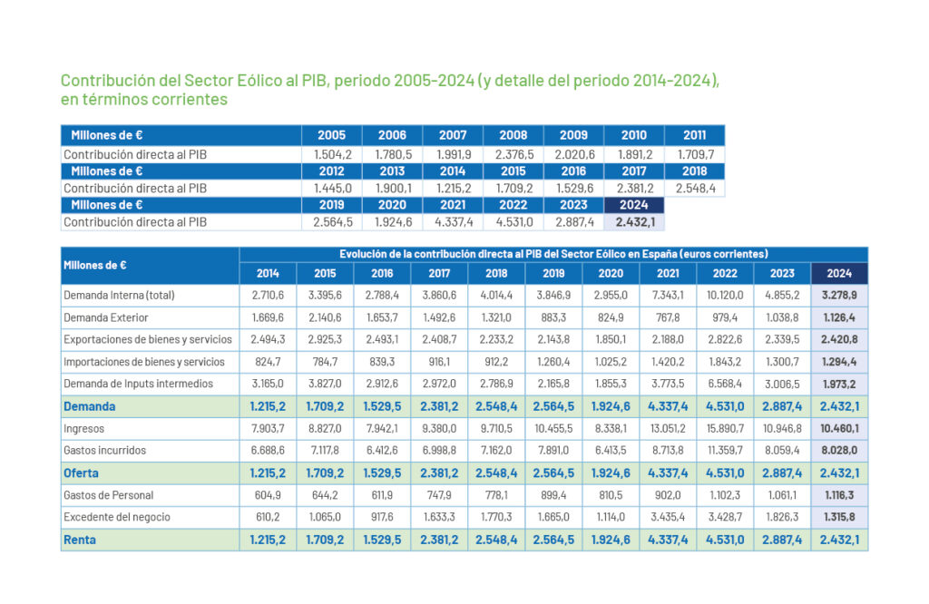Select the 'Gastos incurridos' row label

(104, 451)
